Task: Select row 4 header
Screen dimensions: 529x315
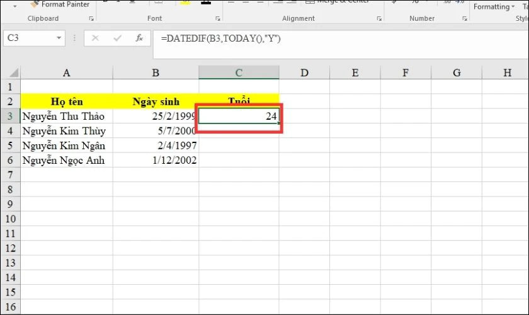Action: (10, 130)
